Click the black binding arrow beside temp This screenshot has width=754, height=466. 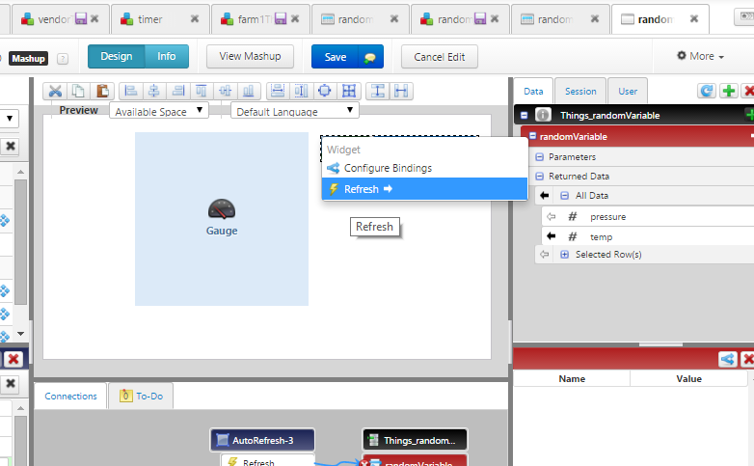(552, 236)
